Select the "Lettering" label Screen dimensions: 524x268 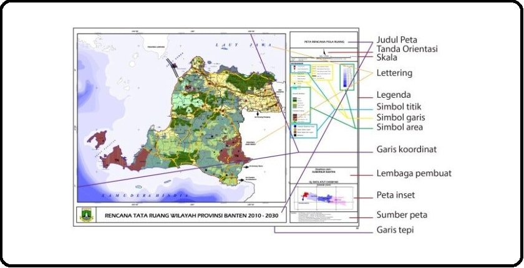[x=394, y=73]
